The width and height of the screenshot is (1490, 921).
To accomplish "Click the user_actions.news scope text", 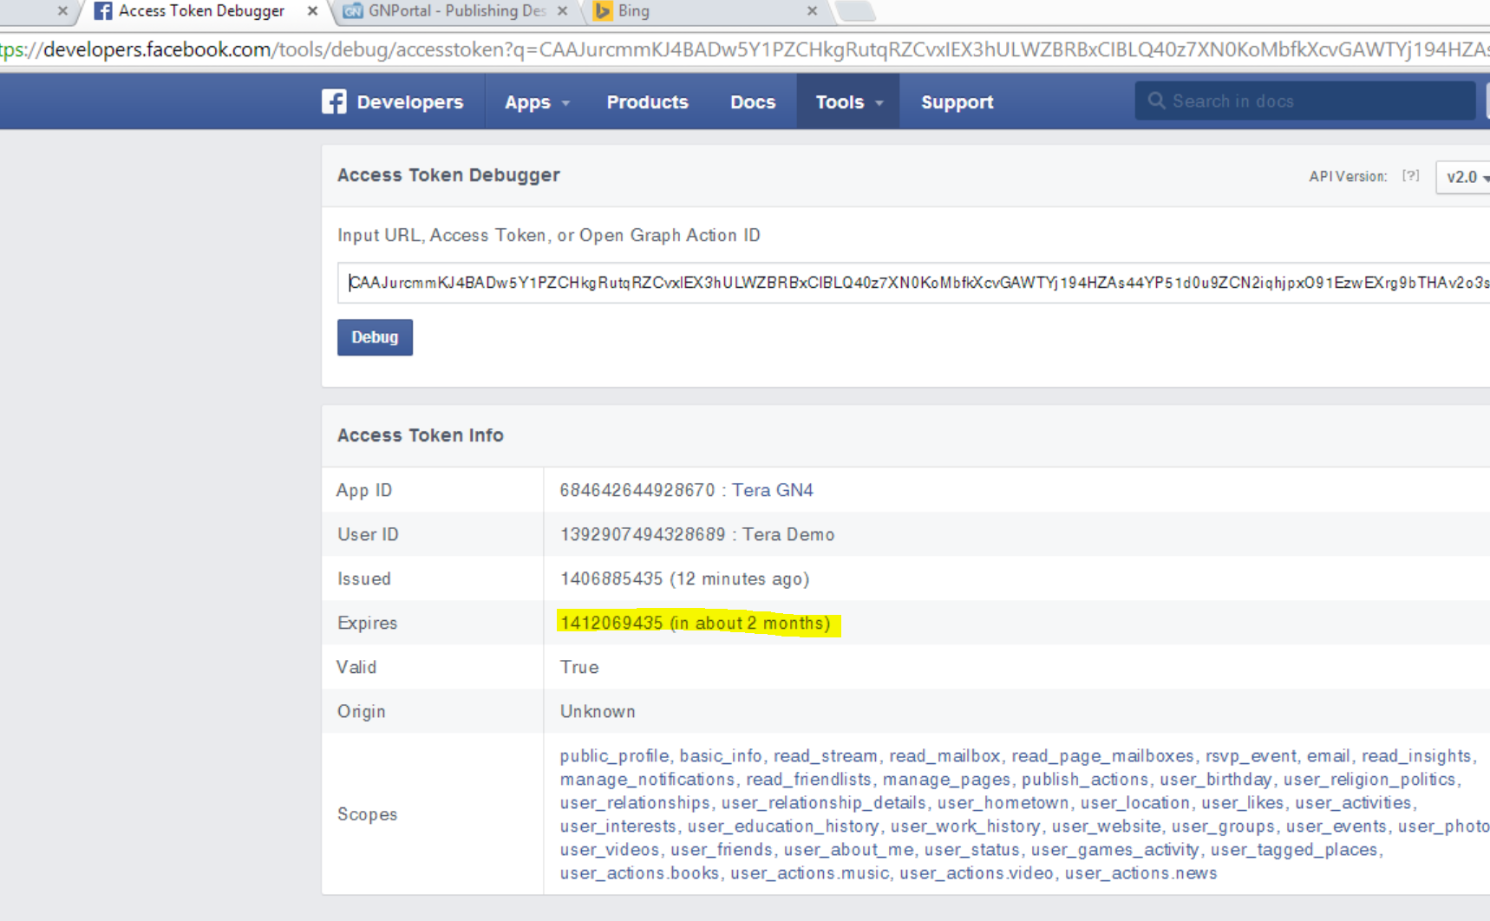I will click(1140, 873).
